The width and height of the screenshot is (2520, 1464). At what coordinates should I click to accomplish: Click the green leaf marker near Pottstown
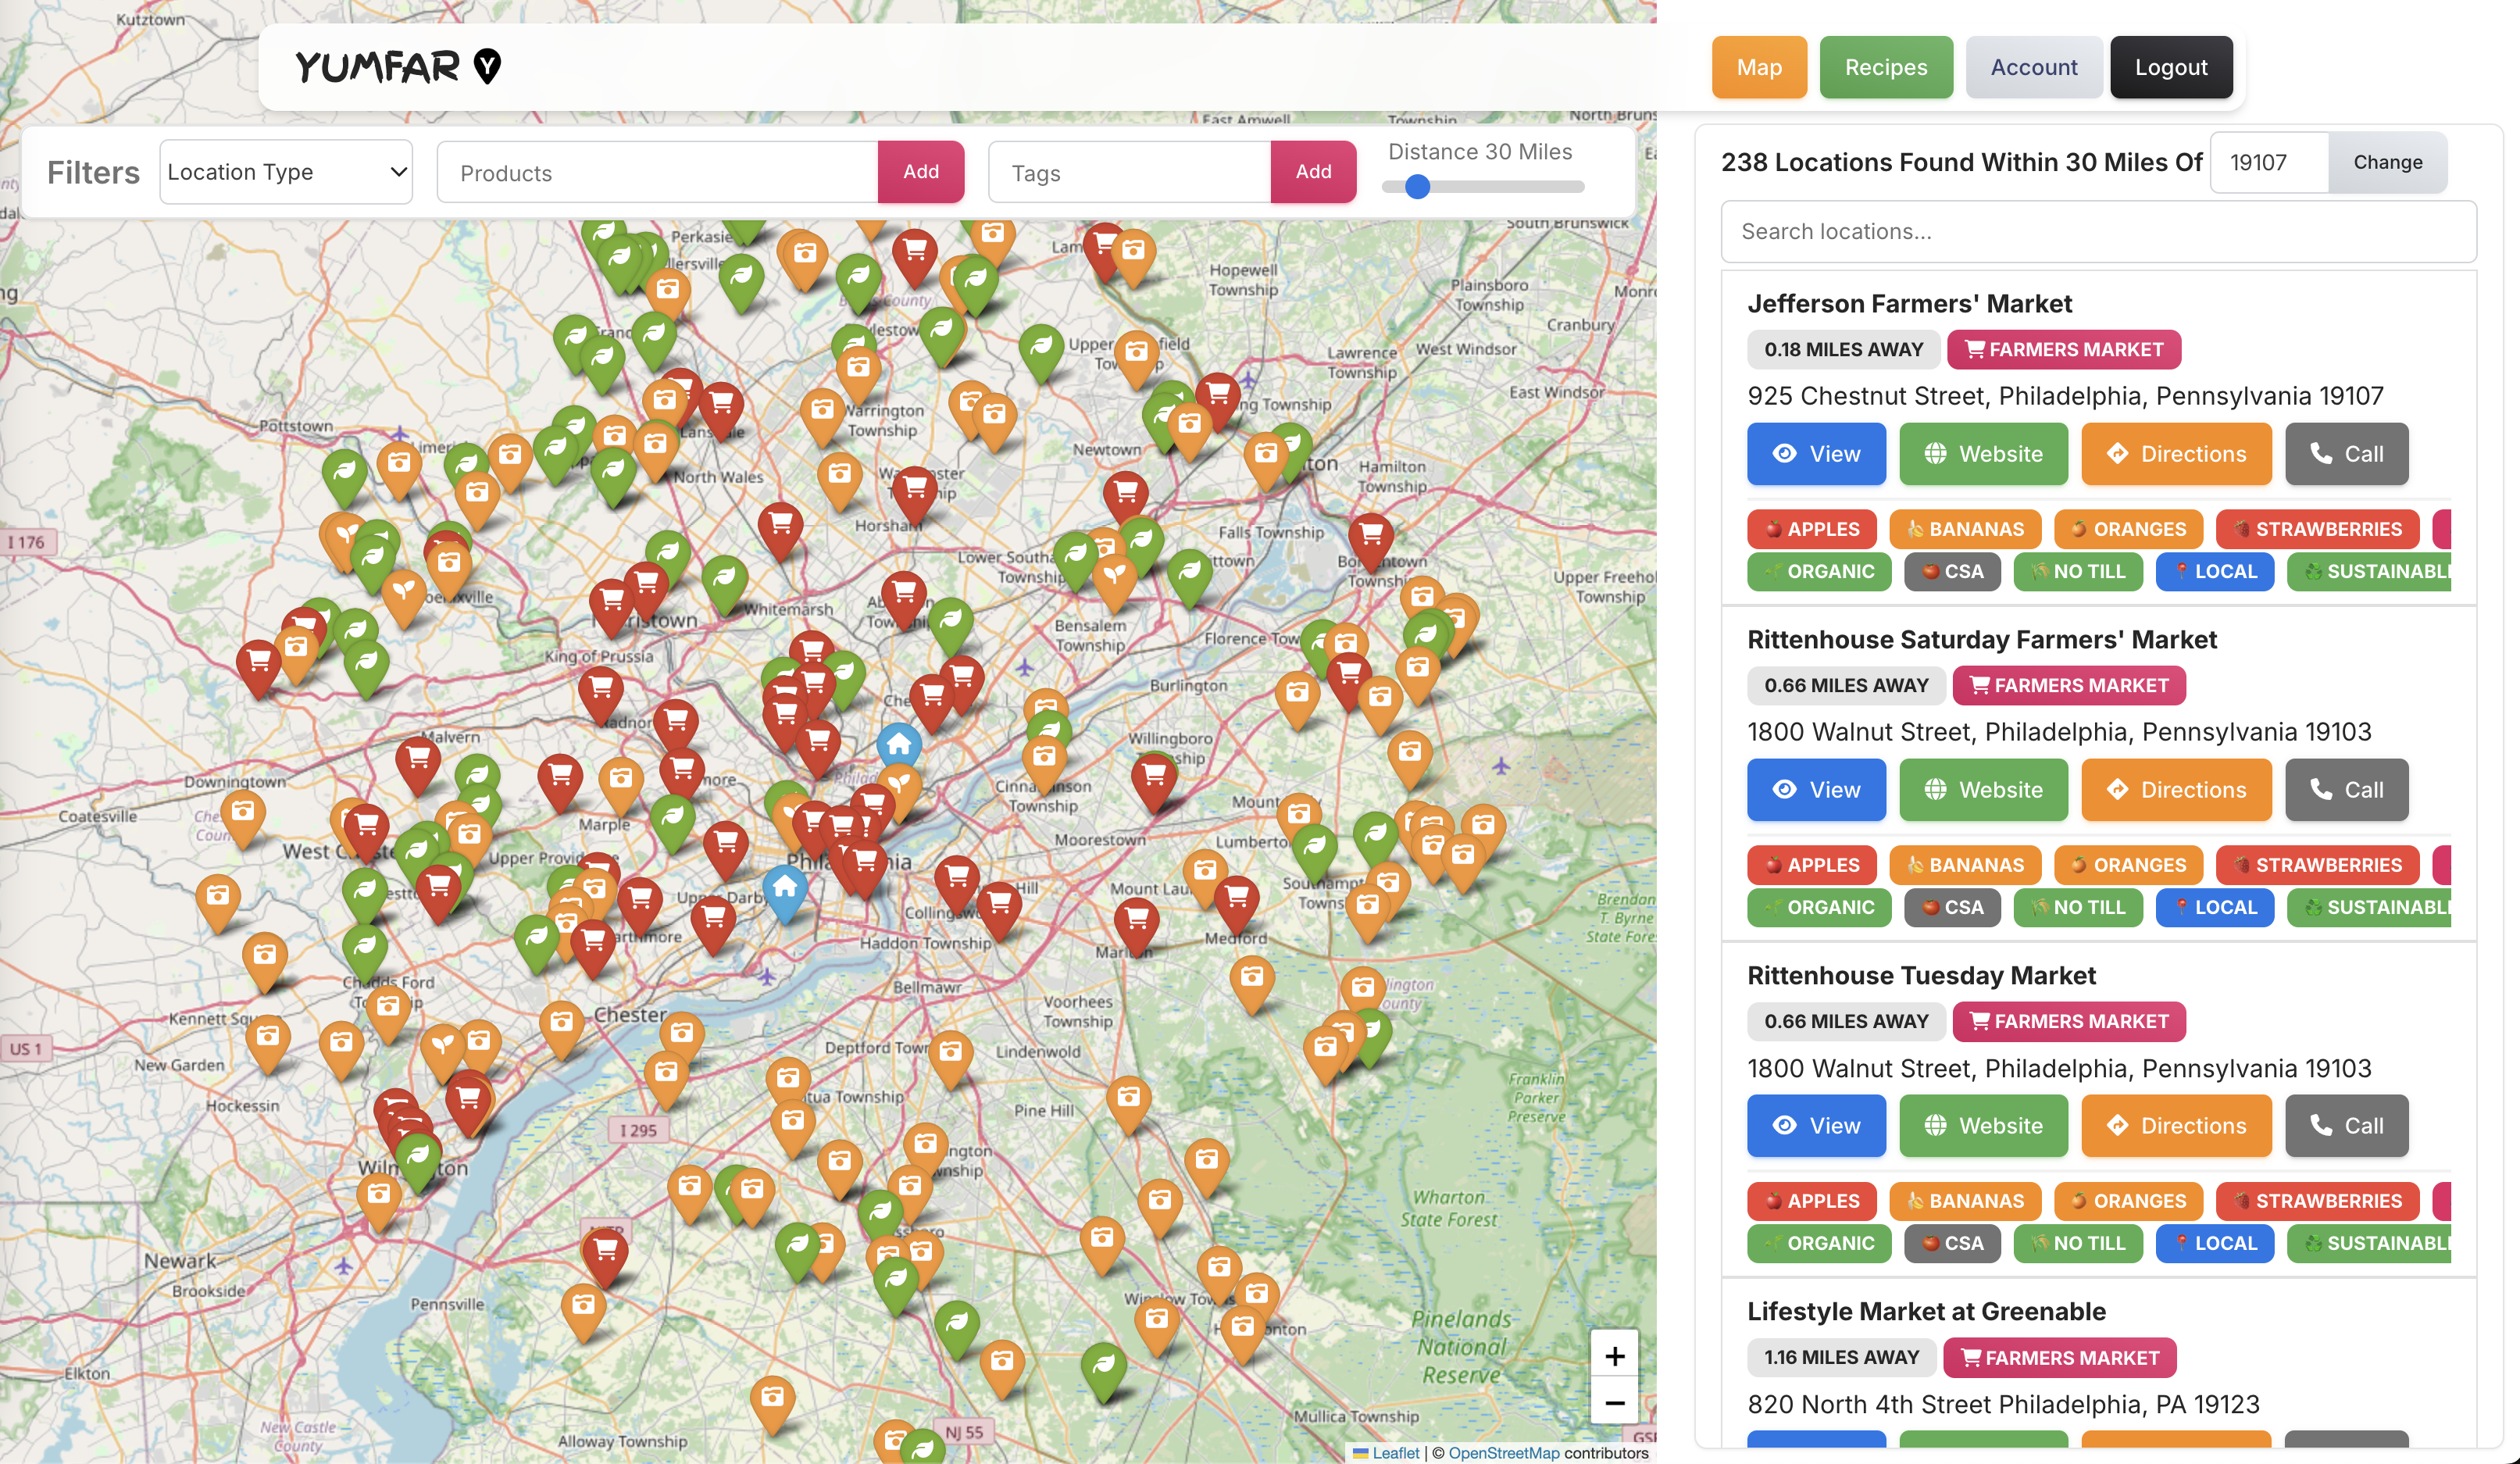(344, 471)
